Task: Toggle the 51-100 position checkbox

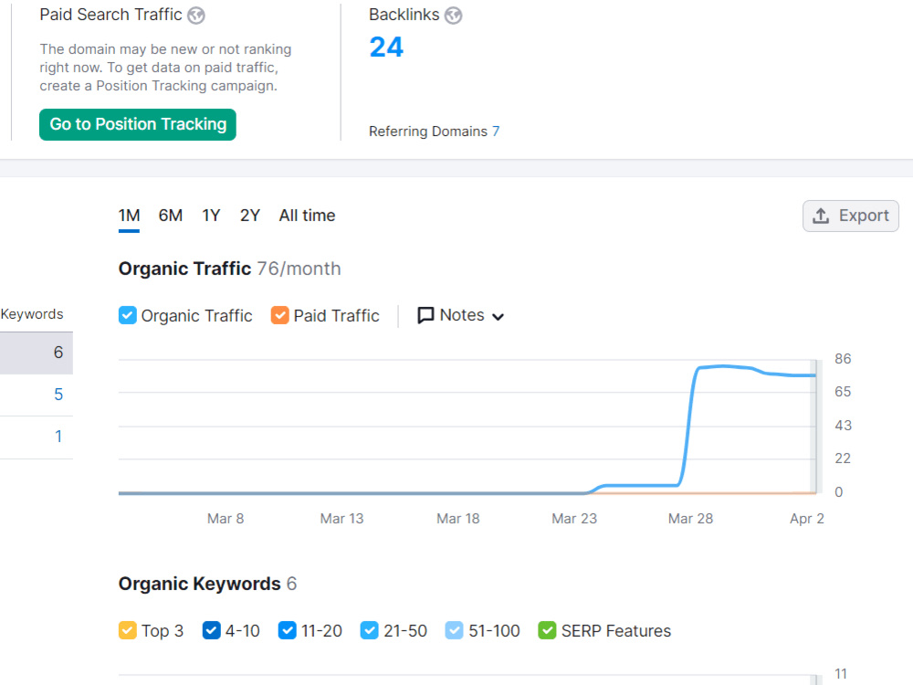Action: (x=454, y=630)
